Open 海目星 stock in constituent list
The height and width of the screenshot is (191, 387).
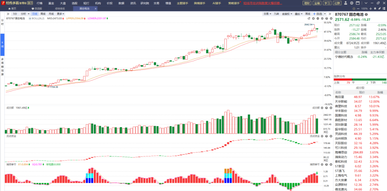[339, 97]
